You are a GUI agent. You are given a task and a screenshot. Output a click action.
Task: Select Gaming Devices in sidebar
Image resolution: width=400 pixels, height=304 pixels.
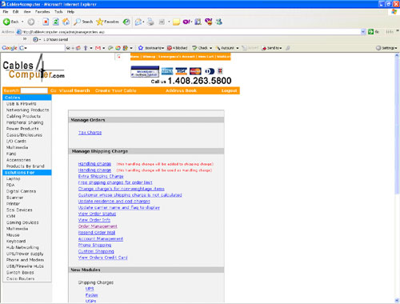coord(22,222)
